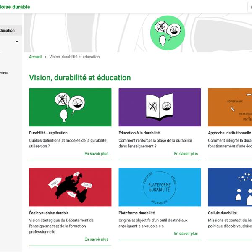Screen dimensions: 252x252
Task: Open the green Durabilité - explication card image
Action: click(70, 107)
